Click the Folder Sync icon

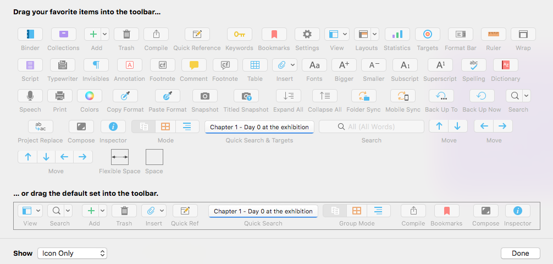coord(363,96)
